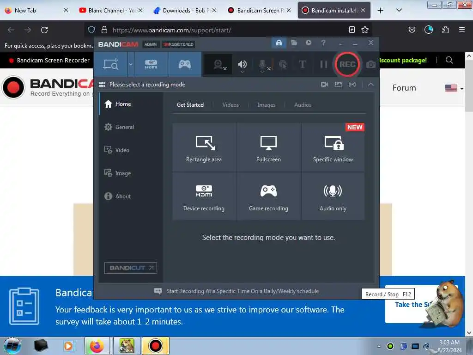Start recording with the REC button

[347, 64]
